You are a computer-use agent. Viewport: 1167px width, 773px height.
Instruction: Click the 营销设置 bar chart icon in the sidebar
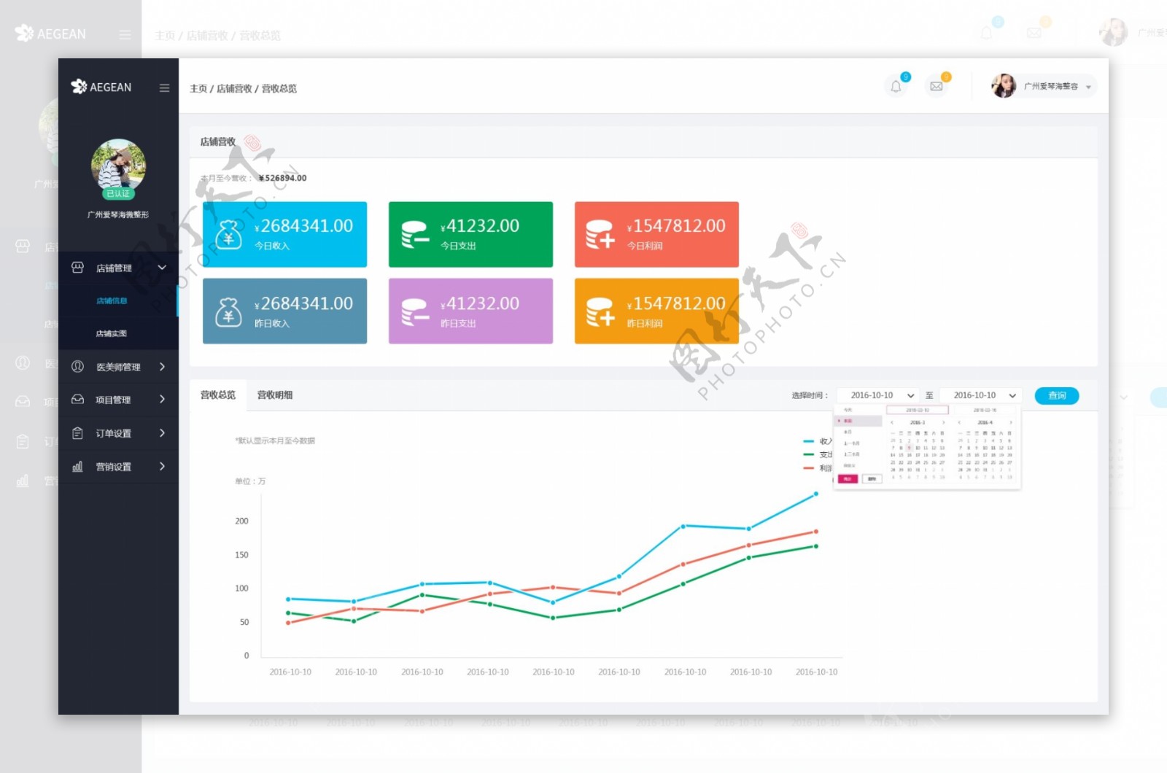[77, 466]
